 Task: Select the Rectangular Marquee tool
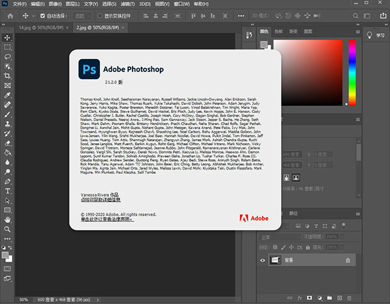(x=7, y=47)
